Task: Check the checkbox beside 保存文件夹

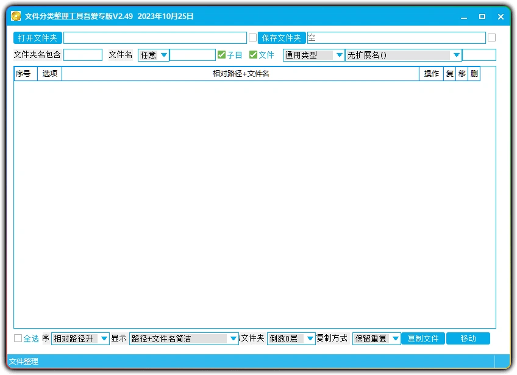Action: click(253, 37)
